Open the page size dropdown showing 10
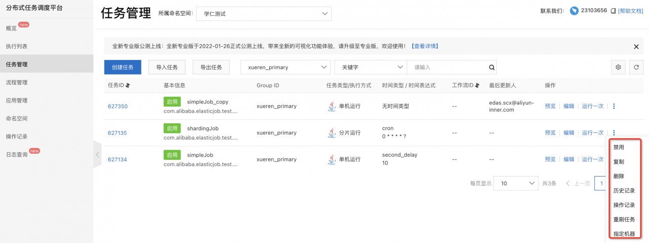 [x=516, y=183]
